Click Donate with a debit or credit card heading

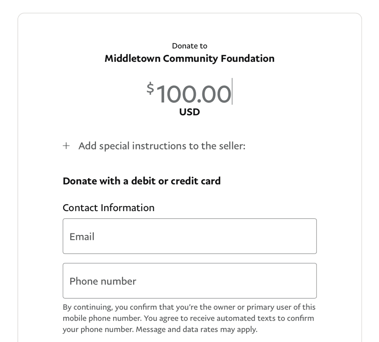(142, 181)
